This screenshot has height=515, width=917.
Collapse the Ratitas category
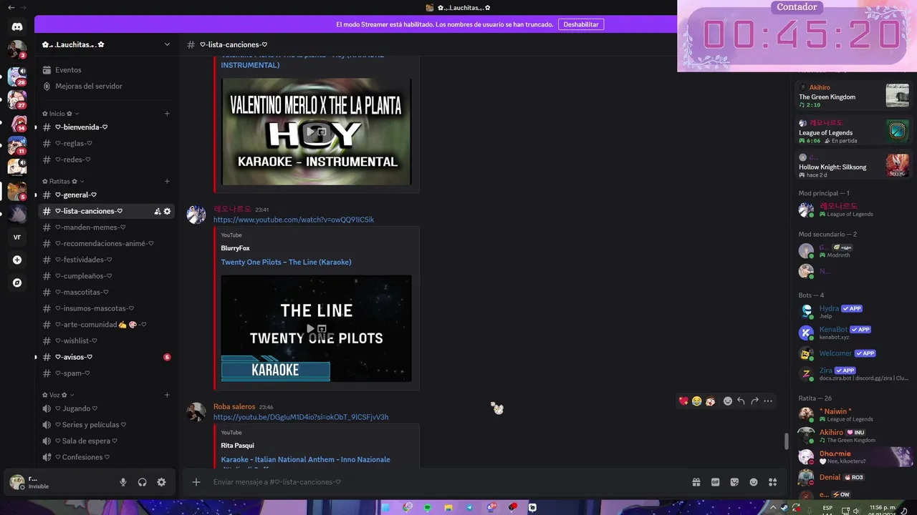(x=63, y=182)
